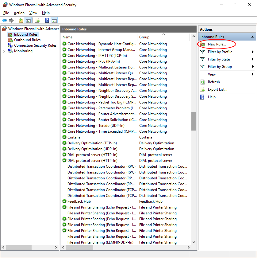This screenshot has width=257, height=258.
Task: Toggle the Show/Hide Action Pane toolbar icon
Action: pyautogui.click(x=54, y=21)
